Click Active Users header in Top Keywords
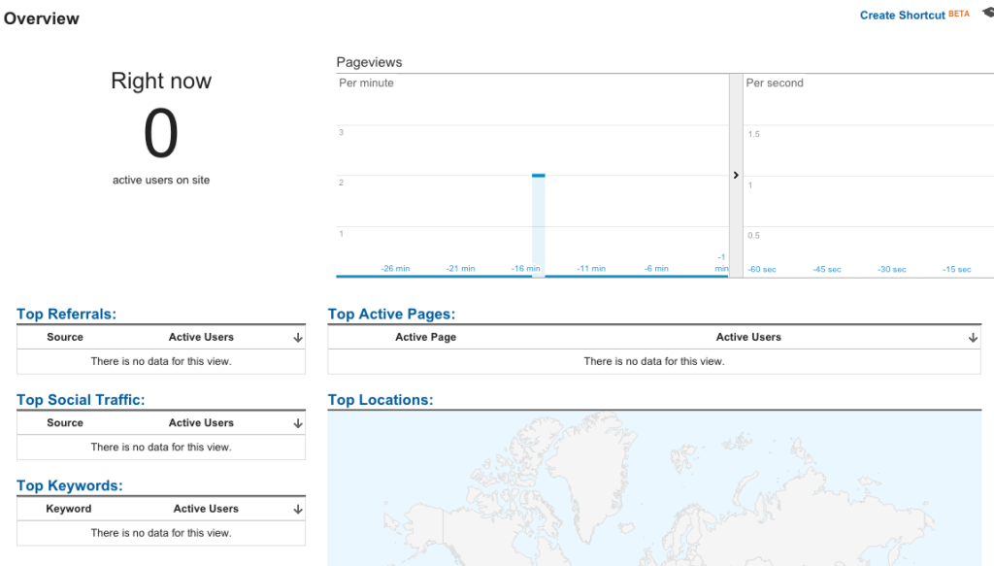 tap(206, 509)
